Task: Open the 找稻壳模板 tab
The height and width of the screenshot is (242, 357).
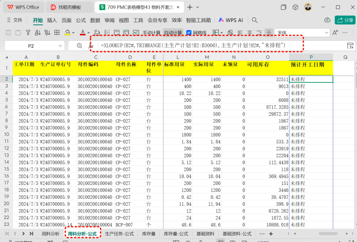Action: 69,7
